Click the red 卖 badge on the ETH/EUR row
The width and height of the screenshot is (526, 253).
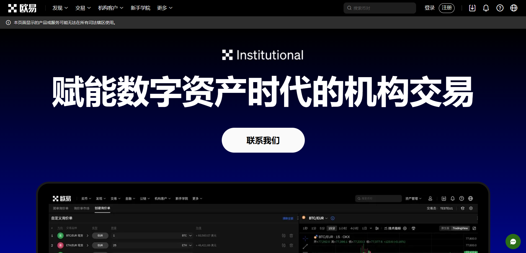60,245
